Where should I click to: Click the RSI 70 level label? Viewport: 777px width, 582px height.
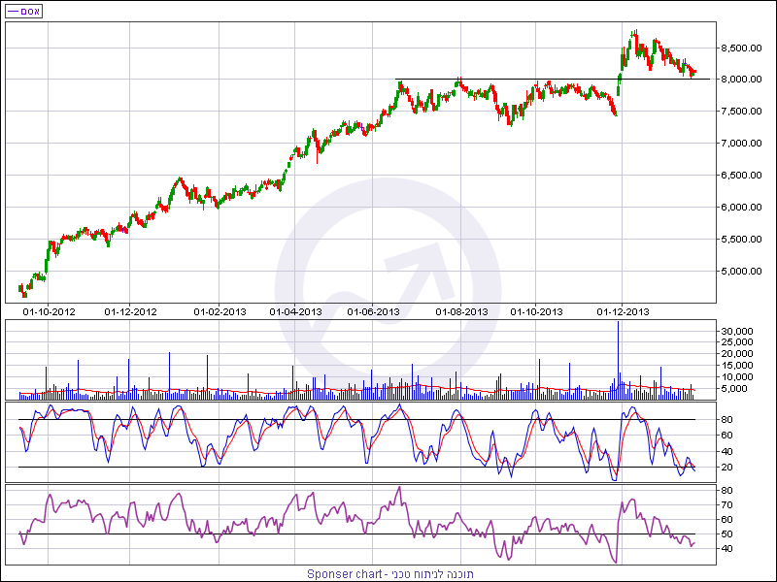tap(727, 504)
